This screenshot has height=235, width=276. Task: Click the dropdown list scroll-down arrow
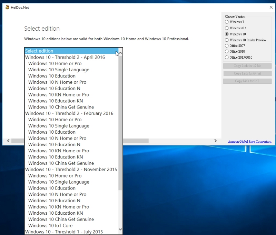pyautogui.click(x=120, y=229)
